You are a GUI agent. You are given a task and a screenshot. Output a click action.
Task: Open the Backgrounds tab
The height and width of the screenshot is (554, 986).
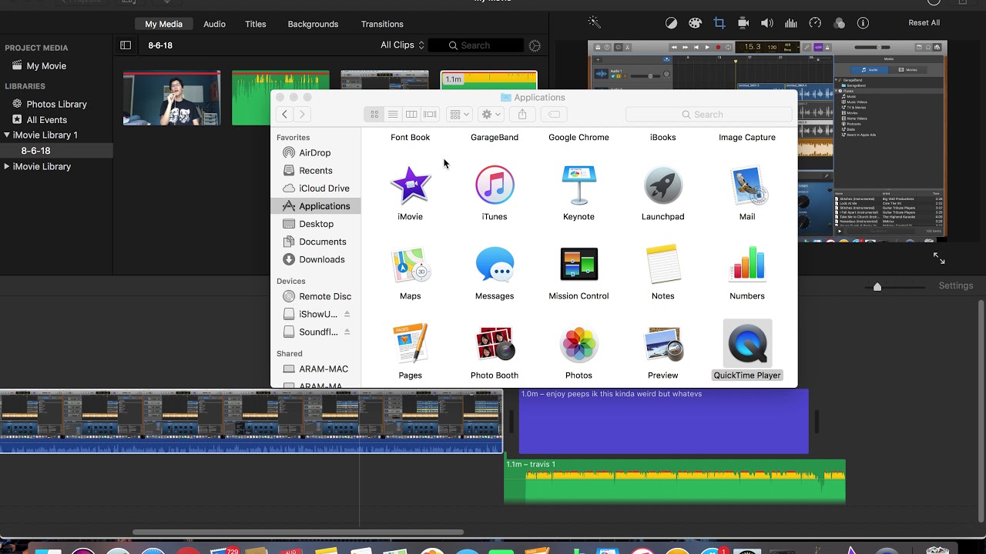pyautogui.click(x=313, y=24)
